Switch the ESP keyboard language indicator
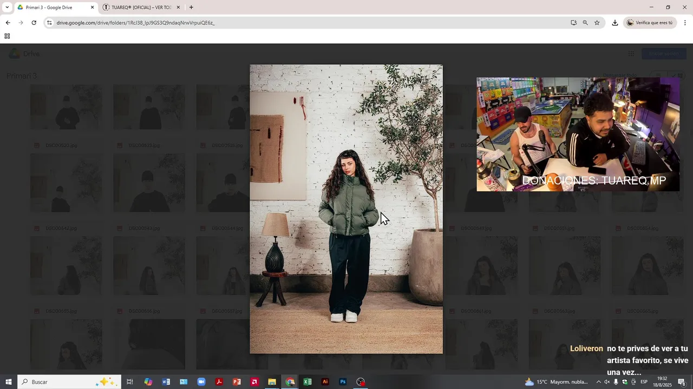The height and width of the screenshot is (389, 693). 644,382
